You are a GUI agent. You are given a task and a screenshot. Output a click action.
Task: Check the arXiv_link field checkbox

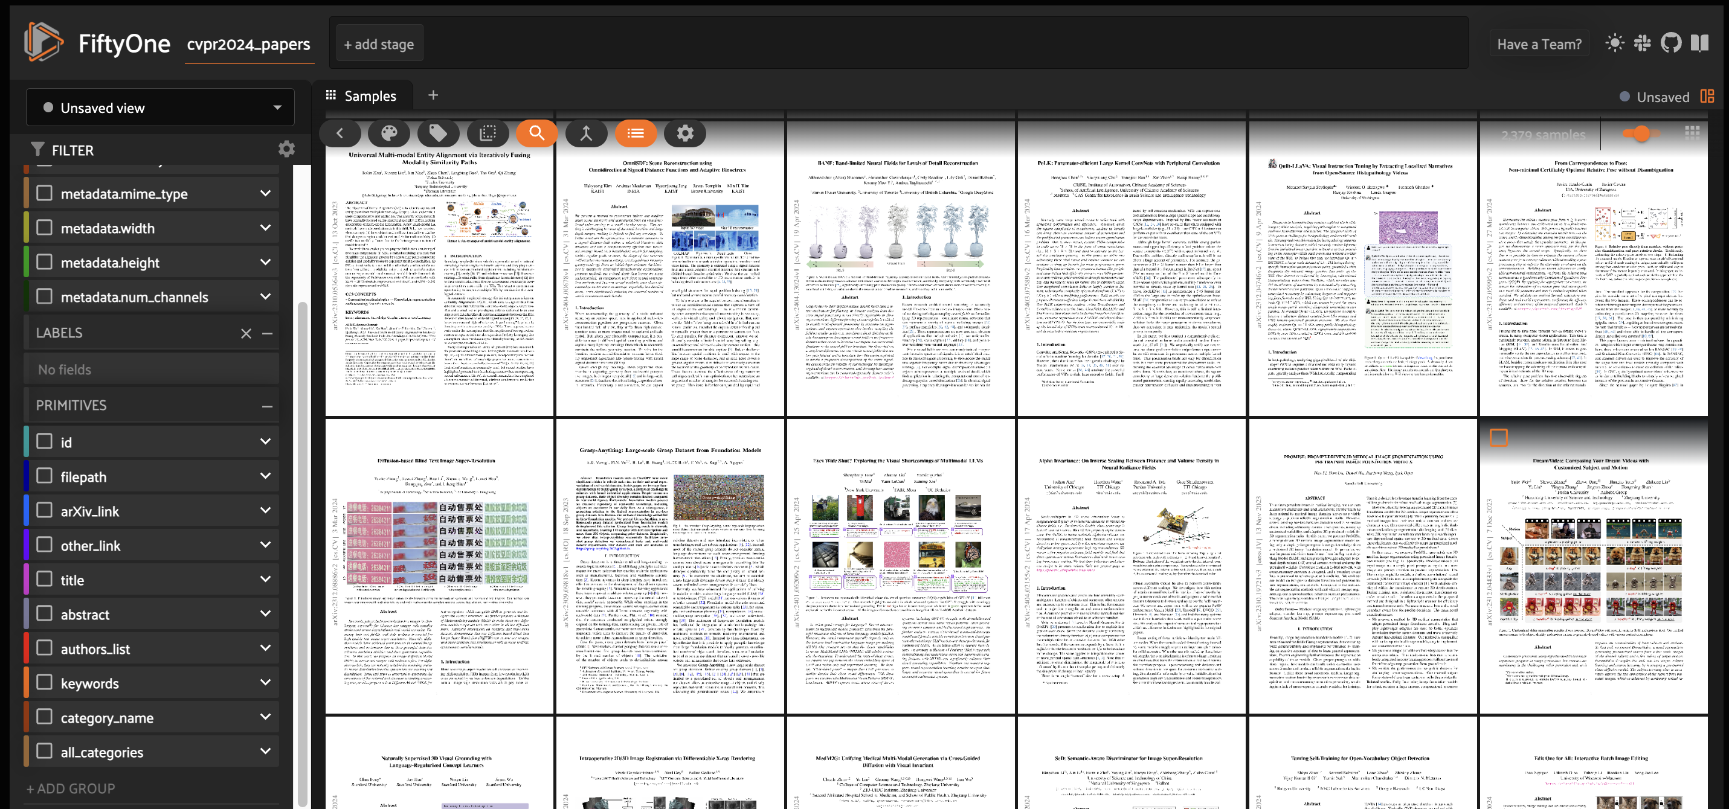point(44,511)
